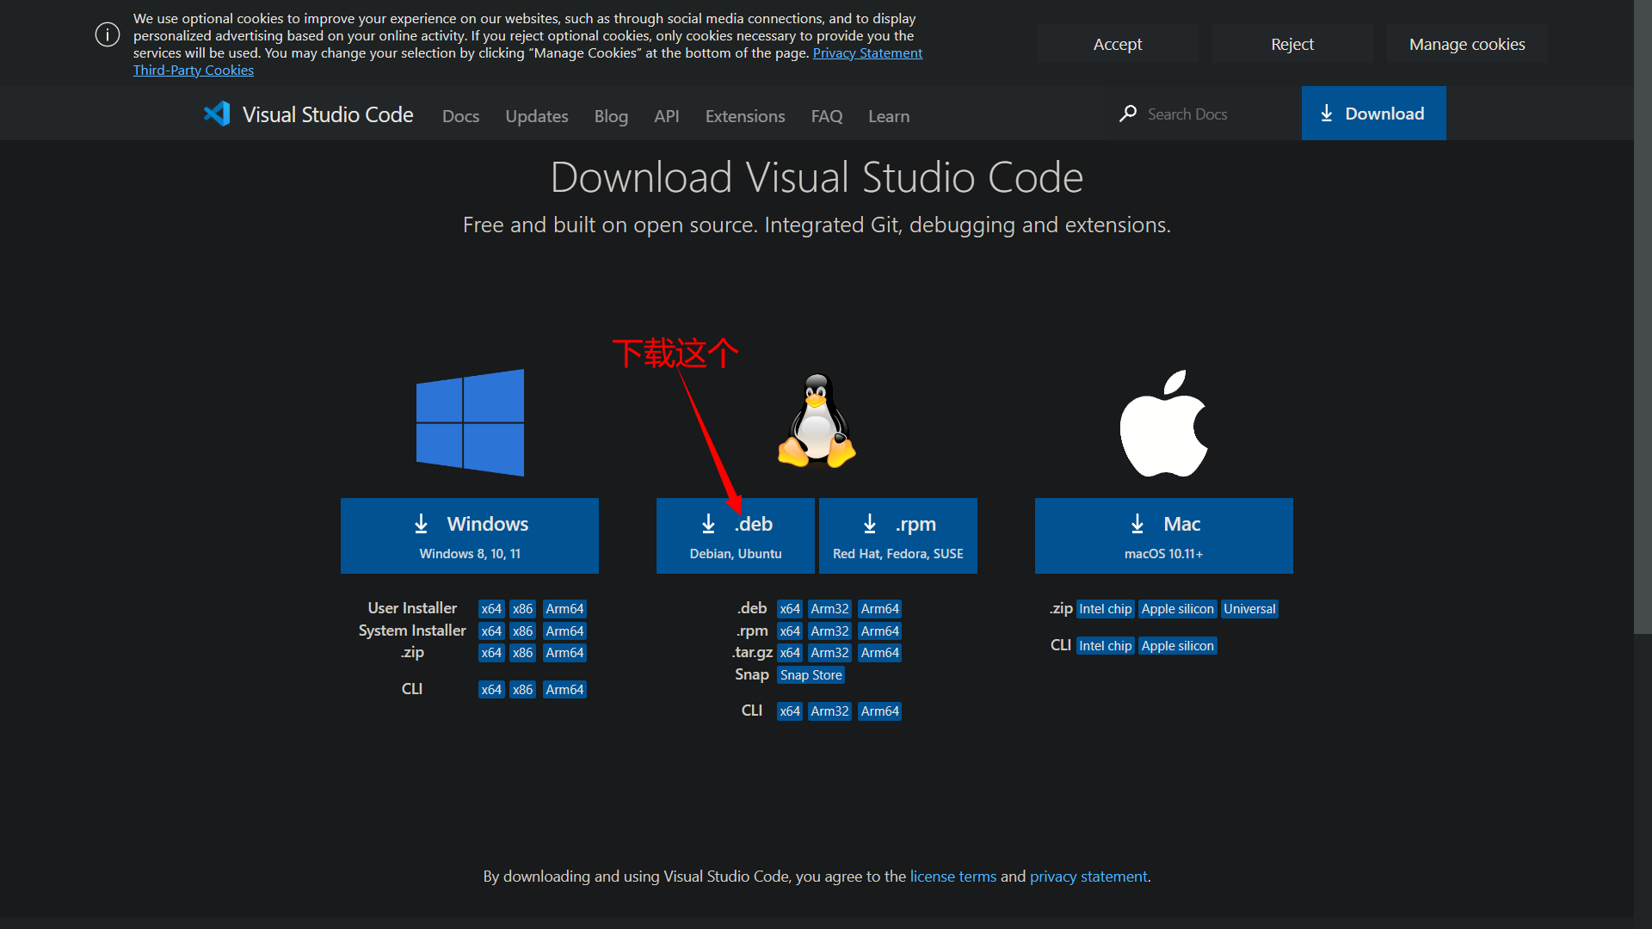
Task: Click the info icon in the cookie banner
Action: click(107, 34)
